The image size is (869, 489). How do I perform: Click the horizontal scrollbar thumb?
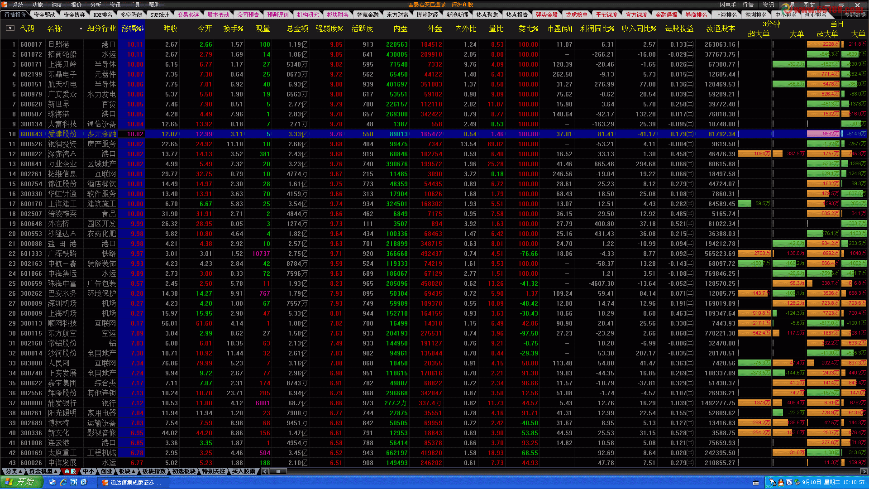point(278,471)
